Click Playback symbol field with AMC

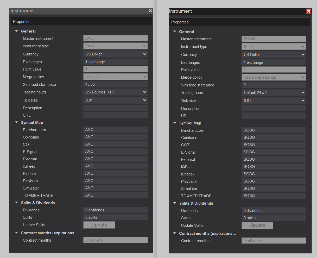(116, 181)
